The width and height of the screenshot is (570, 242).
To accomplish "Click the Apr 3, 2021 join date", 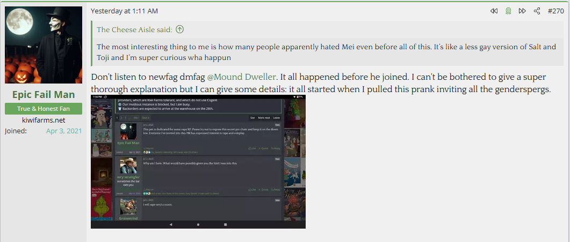I will coord(64,131).
